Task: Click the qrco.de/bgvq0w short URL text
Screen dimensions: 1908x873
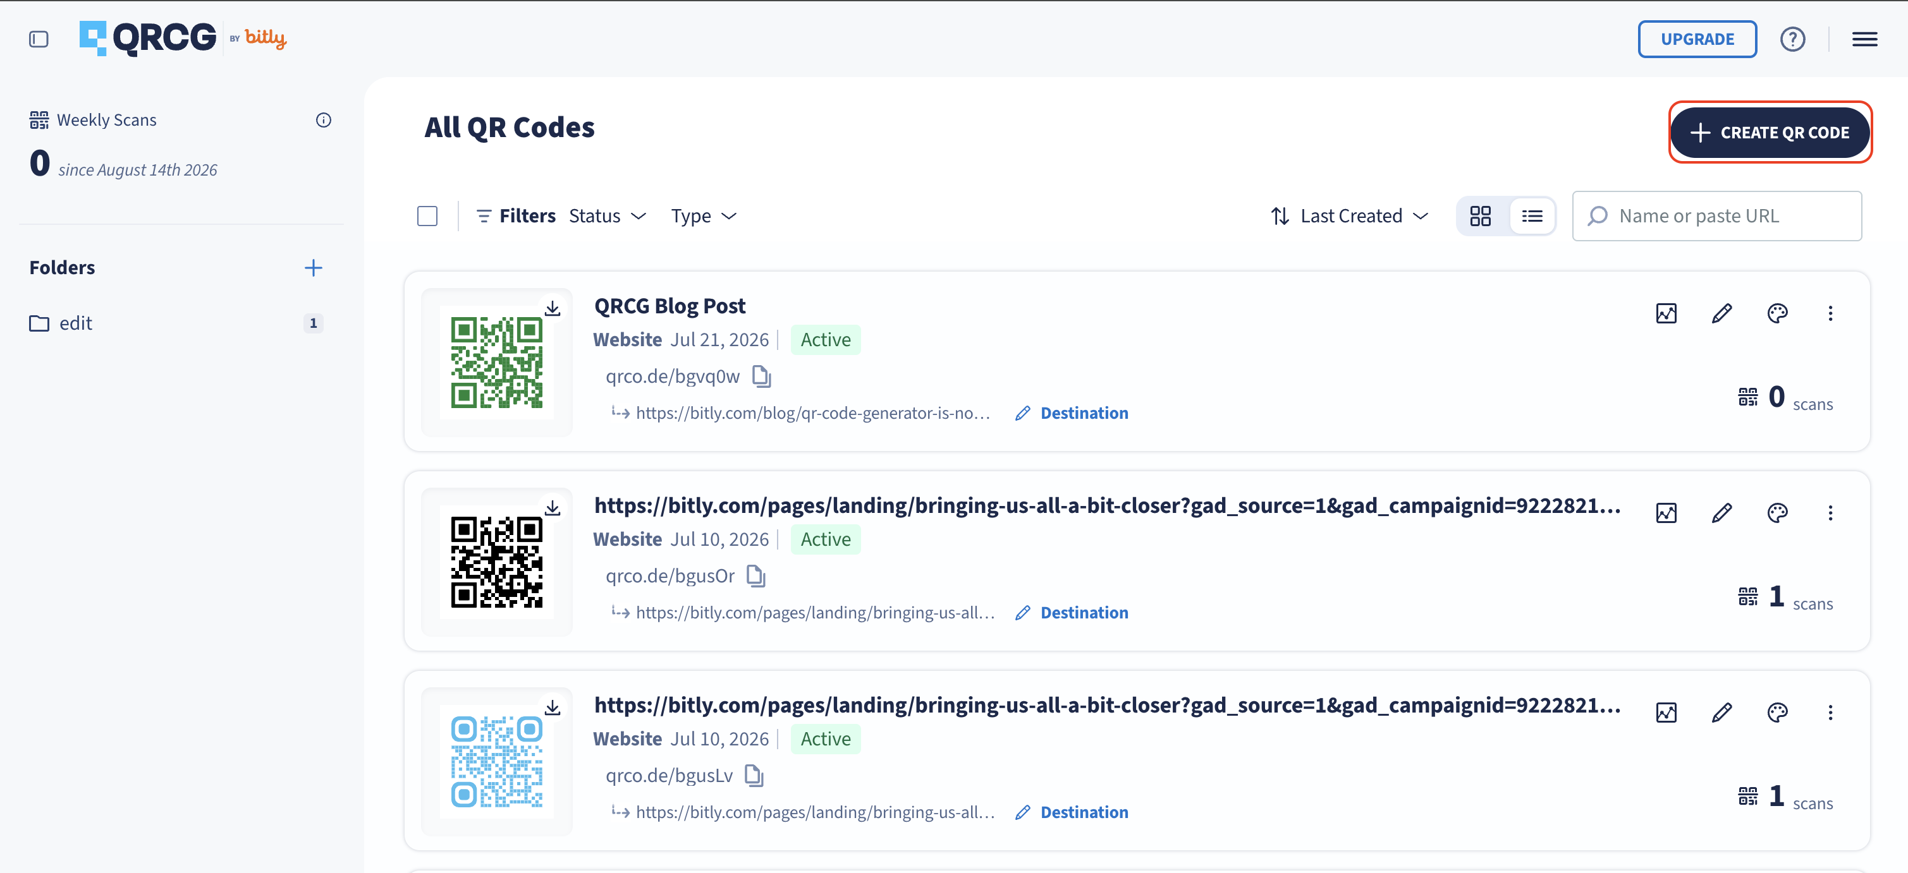Action: pos(673,376)
